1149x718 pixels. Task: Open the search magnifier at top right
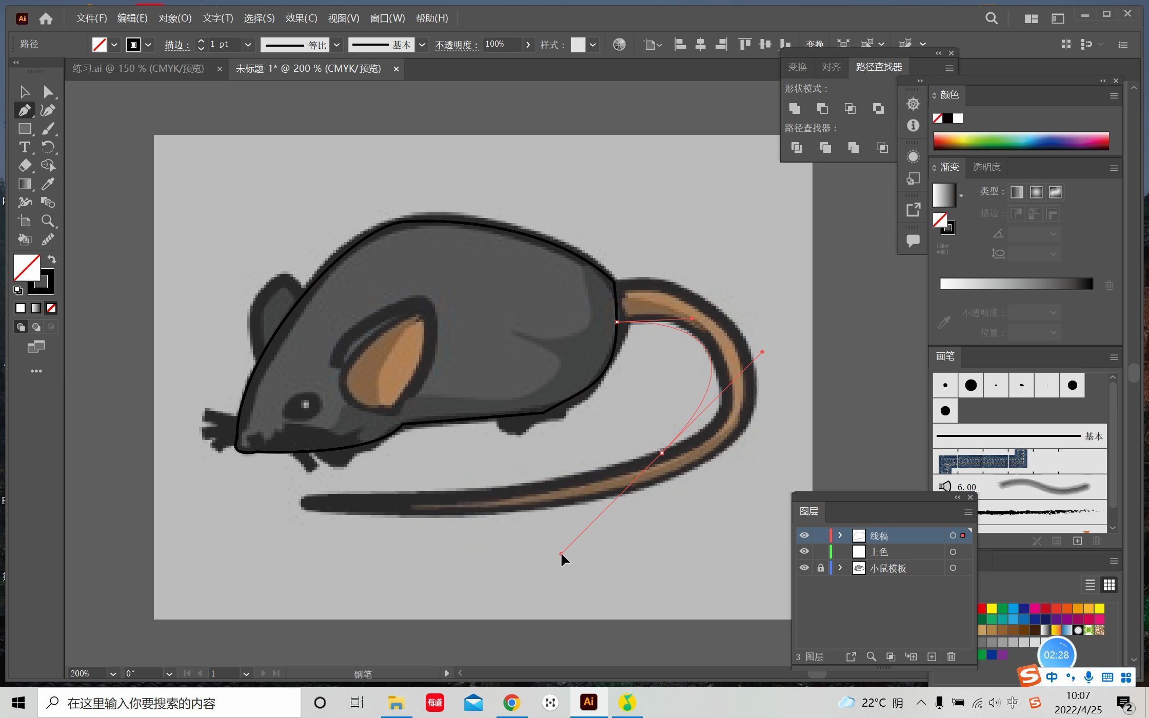pos(992,18)
